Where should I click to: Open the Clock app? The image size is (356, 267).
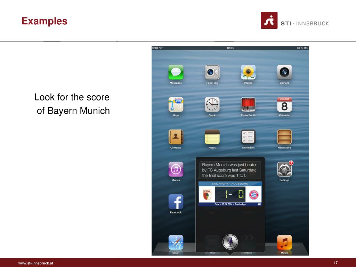point(212,105)
